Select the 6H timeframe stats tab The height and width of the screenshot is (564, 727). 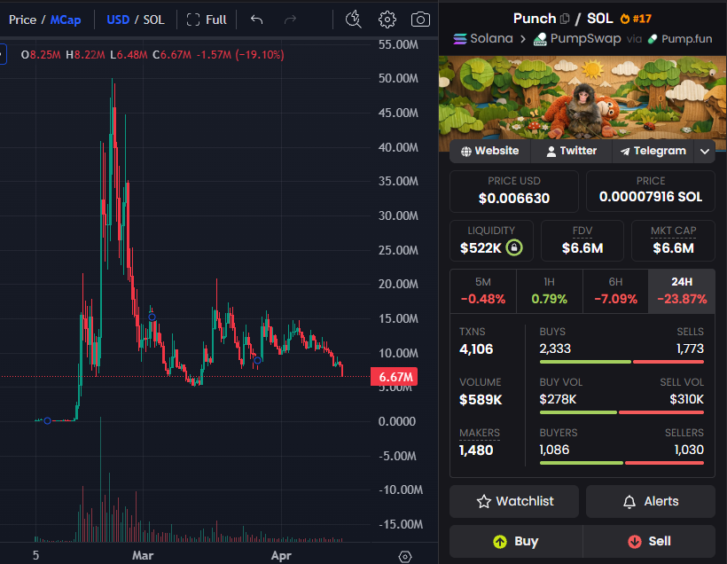click(615, 291)
